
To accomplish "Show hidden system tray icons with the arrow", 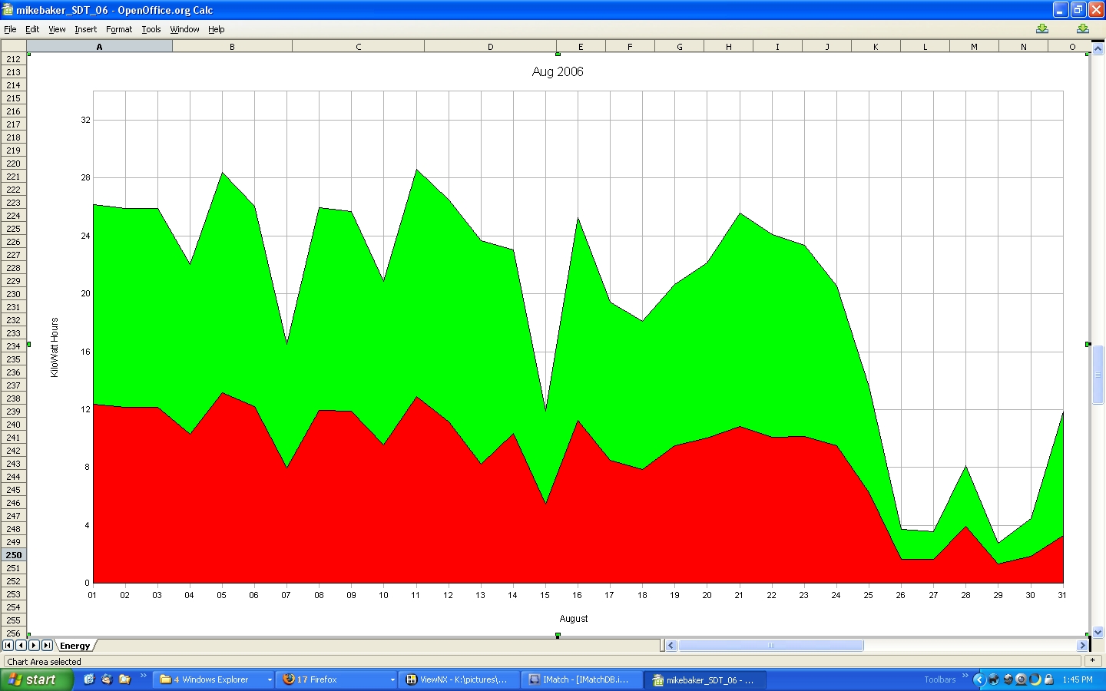I will pyautogui.click(x=979, y=679).
